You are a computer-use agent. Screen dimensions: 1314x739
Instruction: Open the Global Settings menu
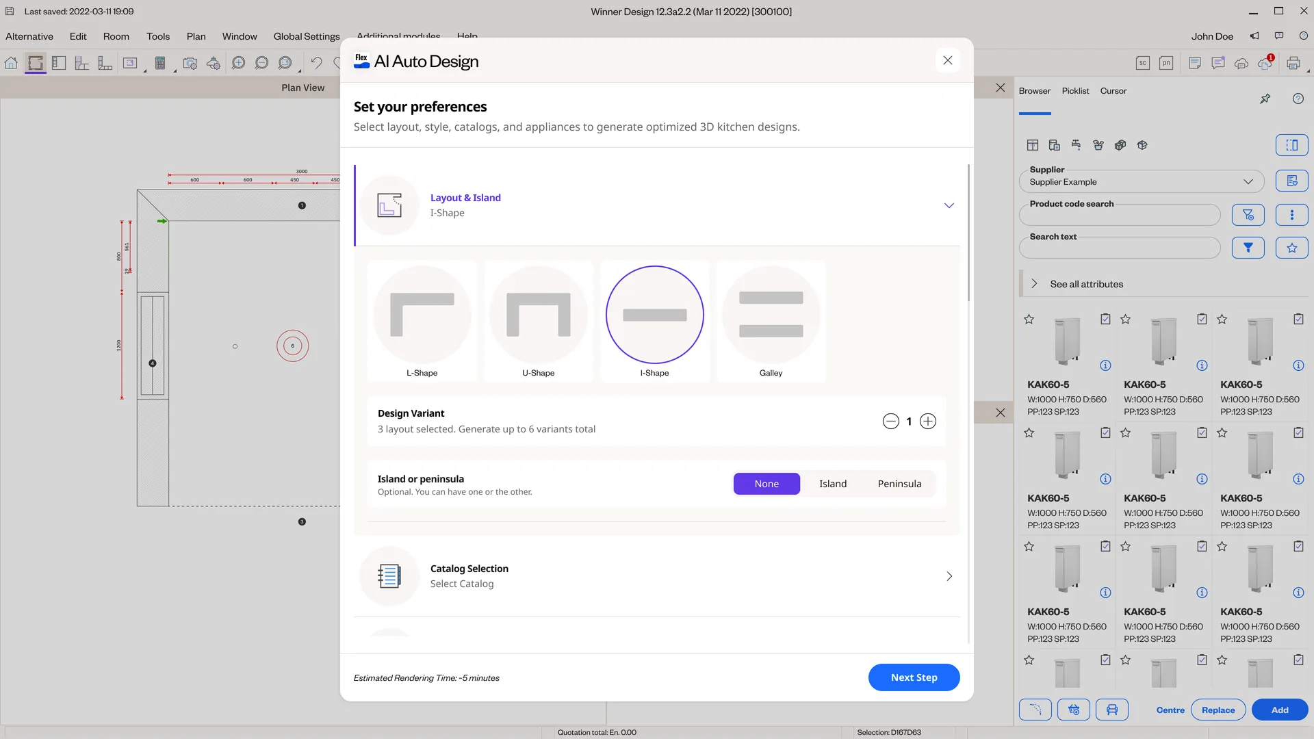pyautogui.click(x=307, y=36)
